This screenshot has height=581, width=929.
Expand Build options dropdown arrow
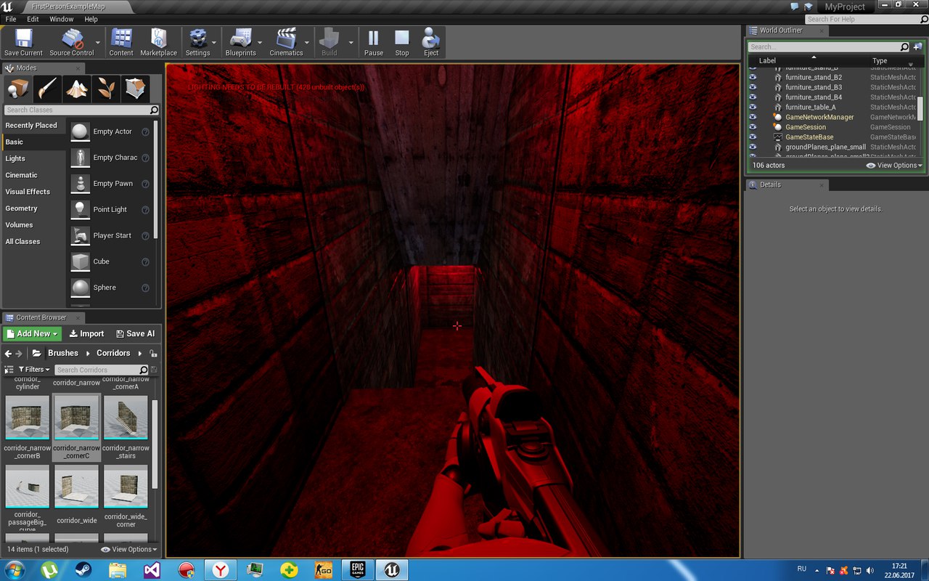(x=351, y=43)
